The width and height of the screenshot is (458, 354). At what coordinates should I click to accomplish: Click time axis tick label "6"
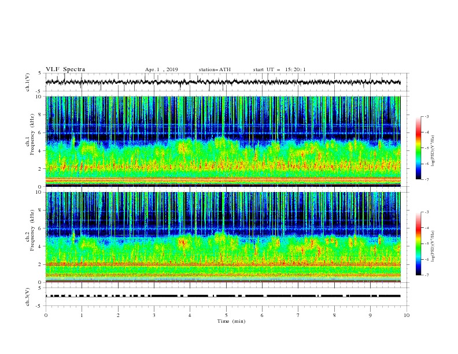263,315
